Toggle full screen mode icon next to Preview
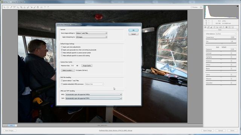The height and width of the screenshot is (135, 241). click(201, 7)
